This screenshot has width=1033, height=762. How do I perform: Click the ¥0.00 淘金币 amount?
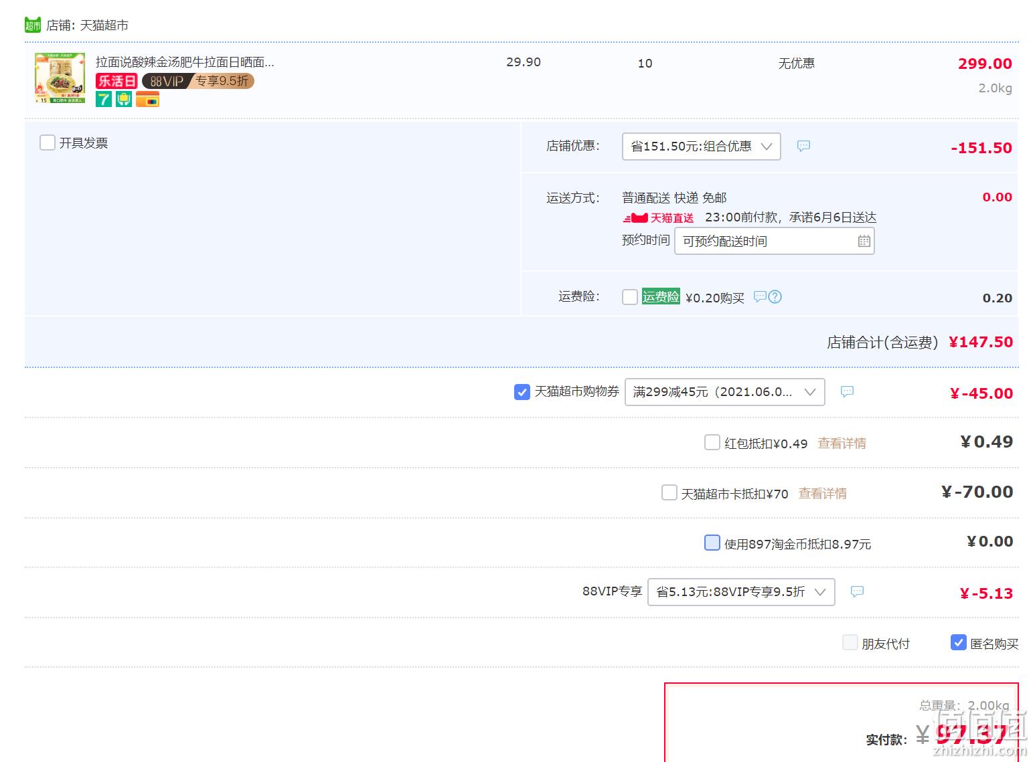coord(990,541)
